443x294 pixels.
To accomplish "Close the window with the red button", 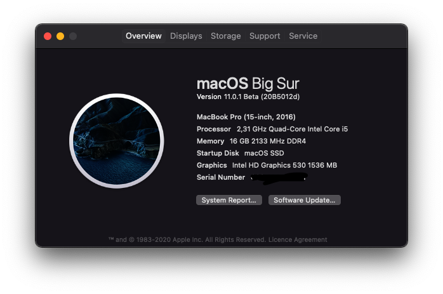I will pos(48,36).
